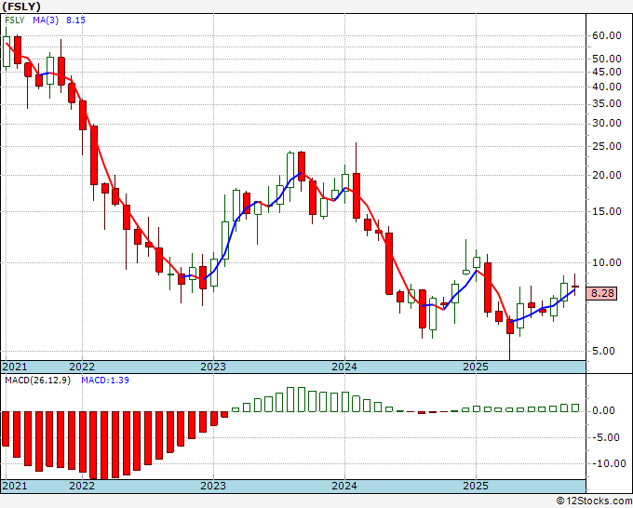Click 2022 on the price chart timeline

pos(82,367)
